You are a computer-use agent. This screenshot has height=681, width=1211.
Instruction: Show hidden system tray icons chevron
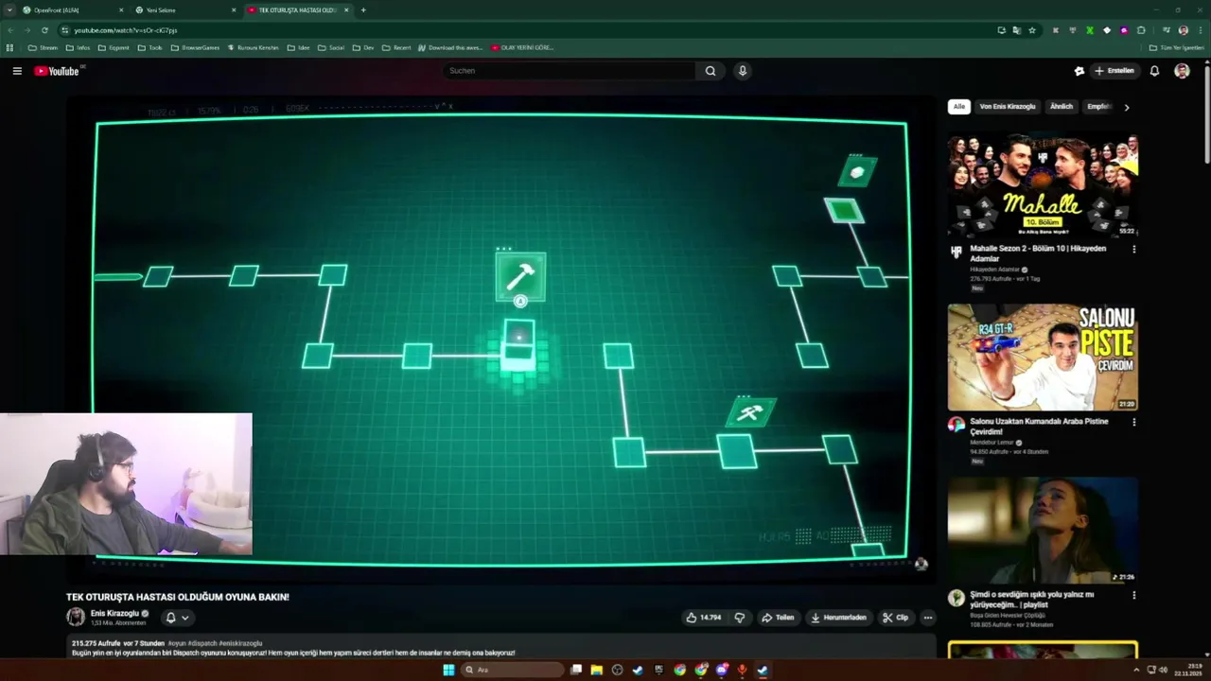[x=1135, y=670]
